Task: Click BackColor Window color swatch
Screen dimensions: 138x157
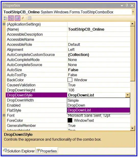Action: (70, 80)
